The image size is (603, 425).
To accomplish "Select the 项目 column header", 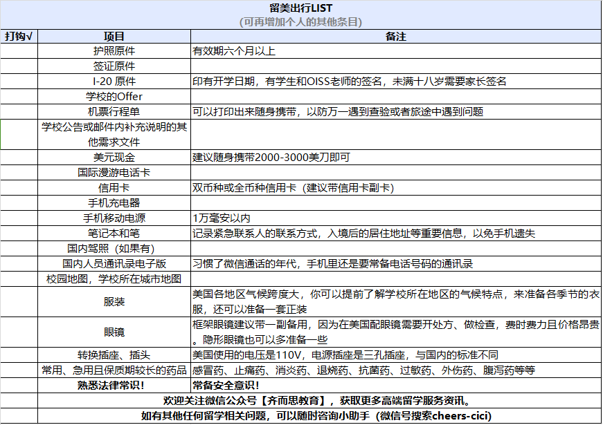I will 114,37.
